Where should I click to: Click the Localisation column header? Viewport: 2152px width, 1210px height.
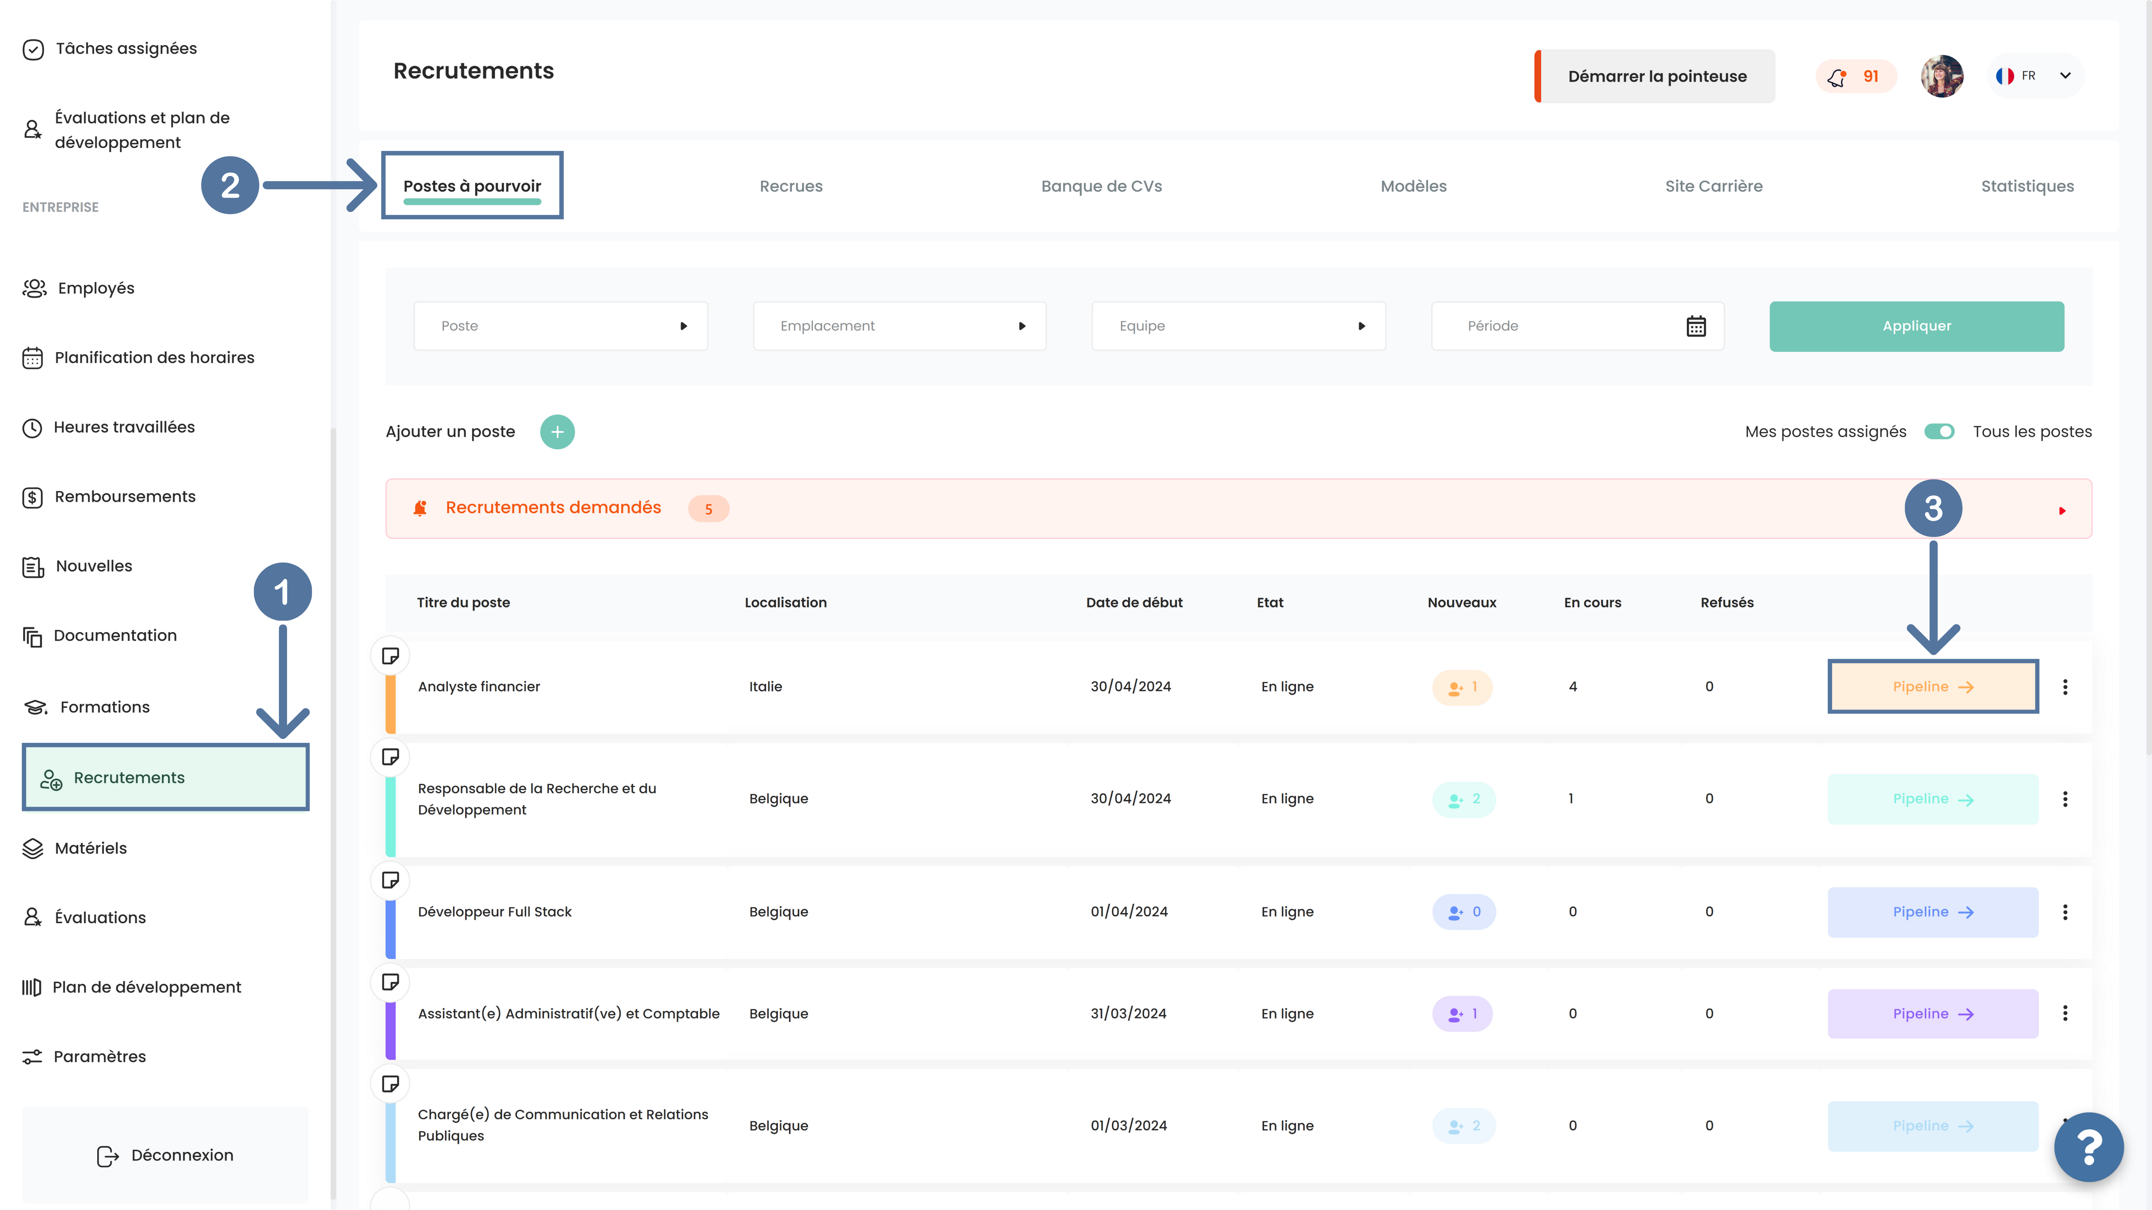coord(785,603)
